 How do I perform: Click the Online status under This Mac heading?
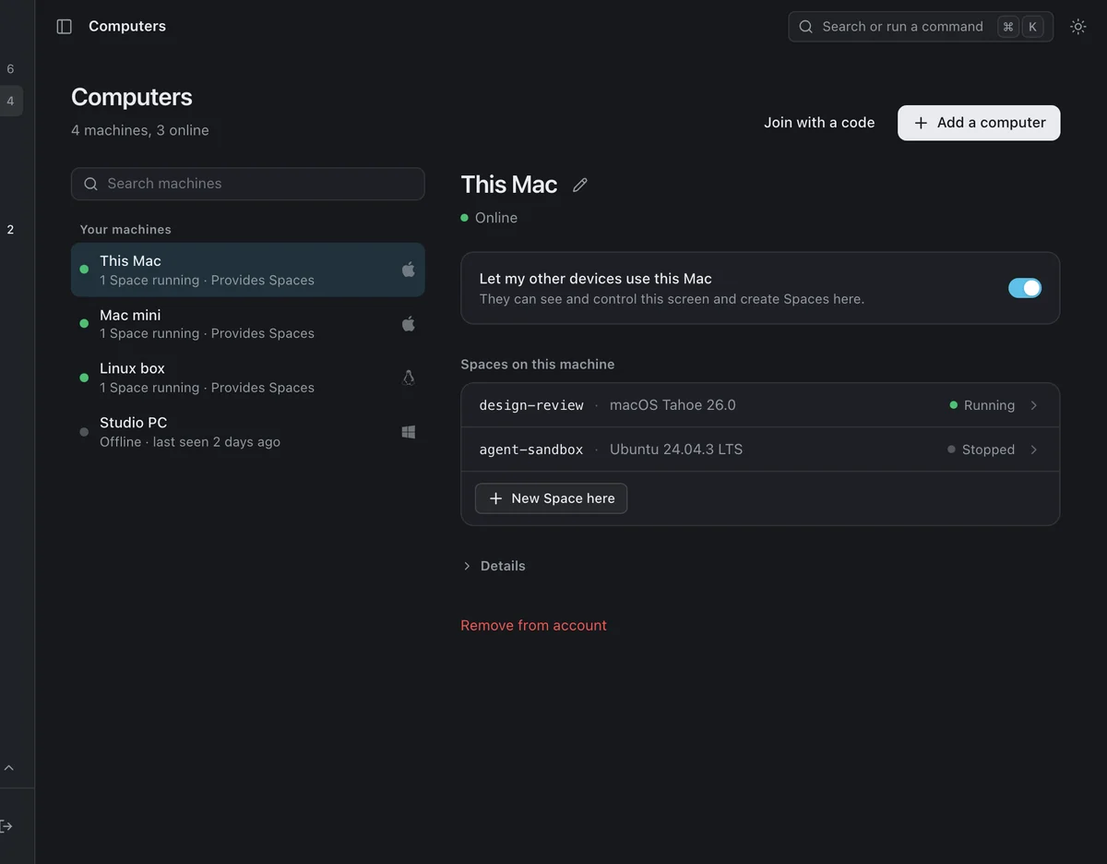489,218
